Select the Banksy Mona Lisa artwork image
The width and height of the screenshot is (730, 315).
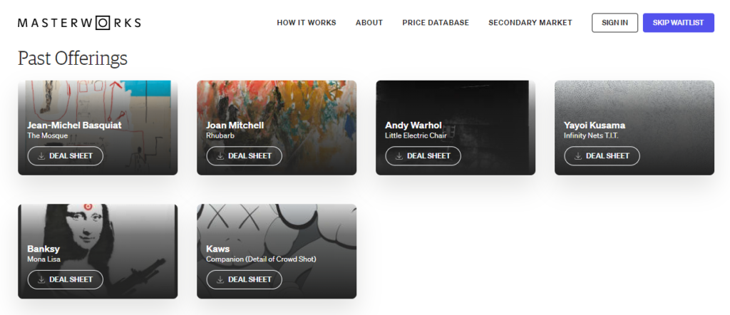(x=98, y=252)
